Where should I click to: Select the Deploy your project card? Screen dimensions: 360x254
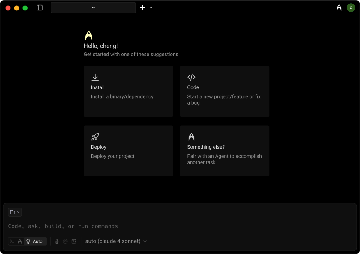pos(128,151)
